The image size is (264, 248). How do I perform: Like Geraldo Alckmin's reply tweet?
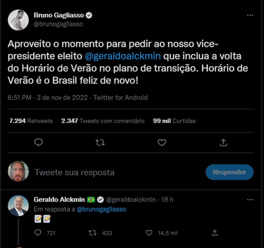click(149, 233)
